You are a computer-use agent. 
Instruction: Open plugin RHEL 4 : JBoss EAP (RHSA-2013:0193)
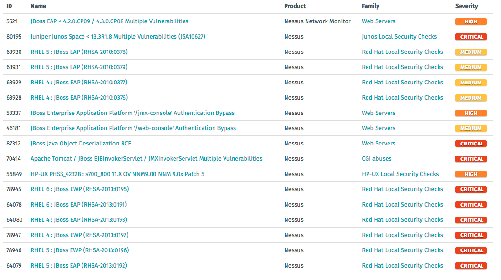(79, 220)
